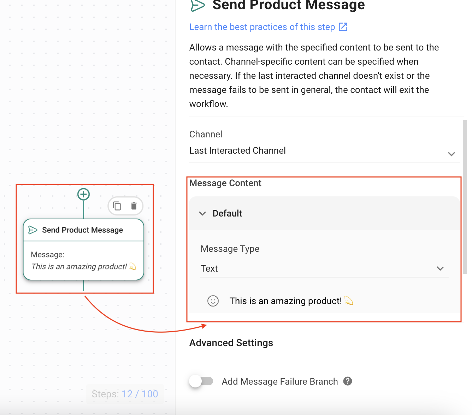
Task: Click the send icon in the panel header
Action: coord(197,5)
